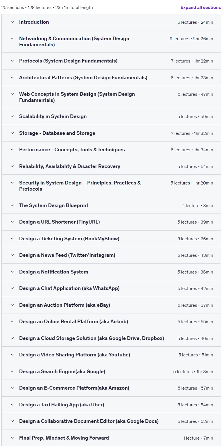Click the Expand all sections link
The image size is (222, 446).
coord(201,8)
